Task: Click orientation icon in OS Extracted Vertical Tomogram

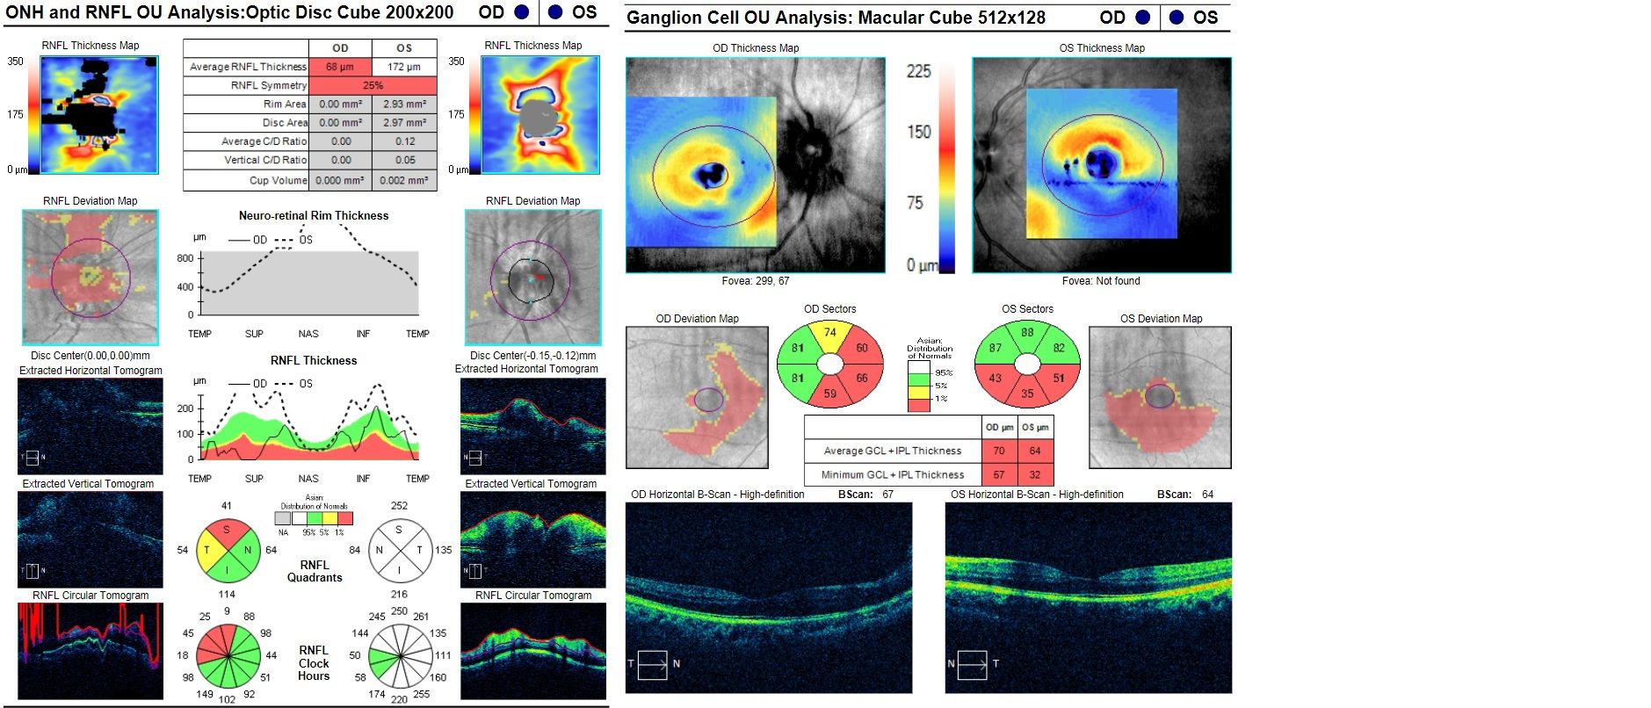Action: tap(474, 571)
